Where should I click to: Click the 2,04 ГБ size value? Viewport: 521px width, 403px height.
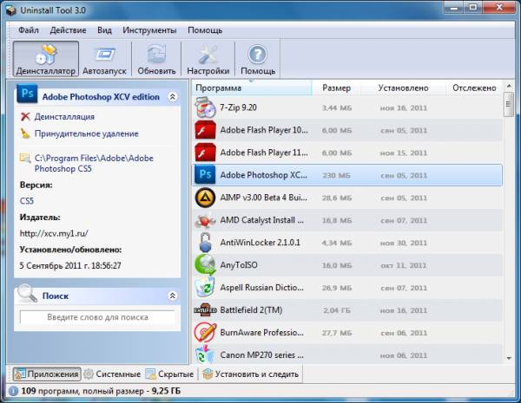pos(337,310)
